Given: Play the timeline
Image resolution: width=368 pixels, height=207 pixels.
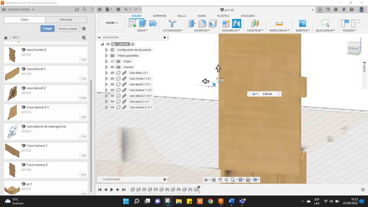Looking at the screenshot, I should (x=112, y=190).
